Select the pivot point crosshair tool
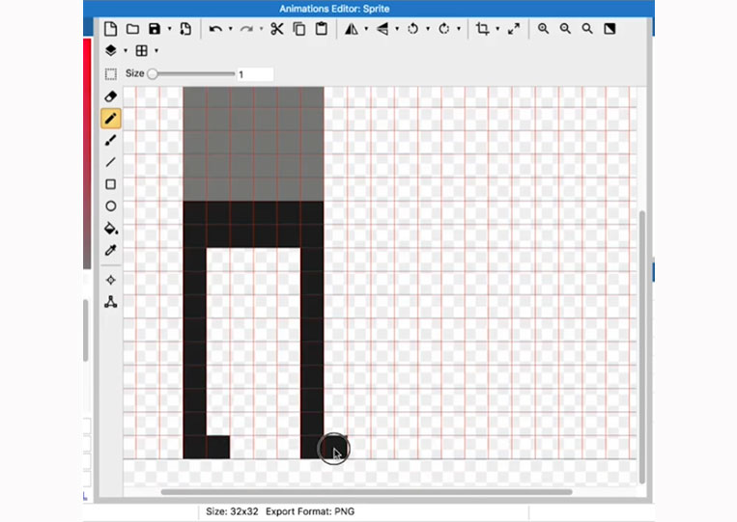Viewport: 737px width, 522px height. click(110, 280)
